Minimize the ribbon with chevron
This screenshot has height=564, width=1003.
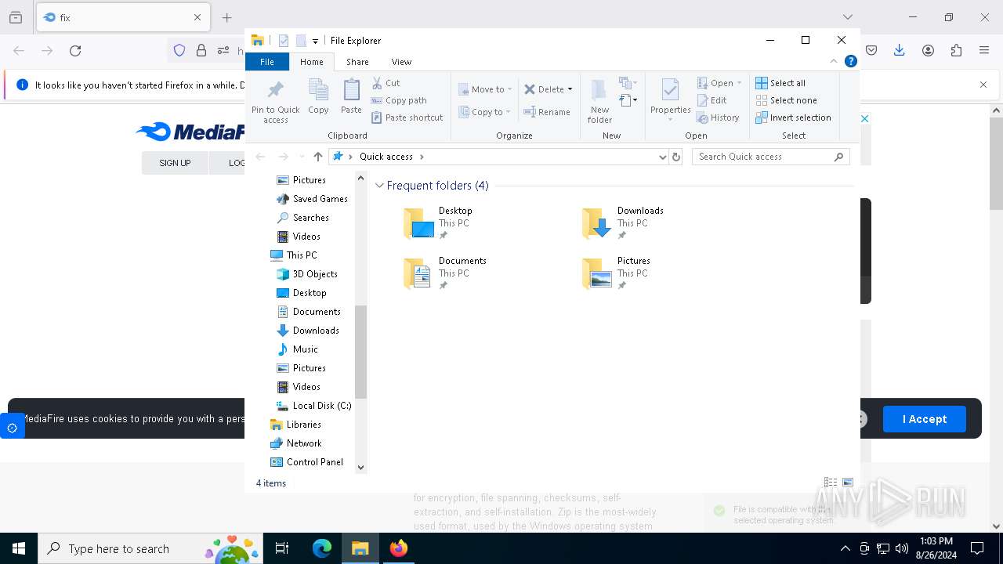coord(833,61)
